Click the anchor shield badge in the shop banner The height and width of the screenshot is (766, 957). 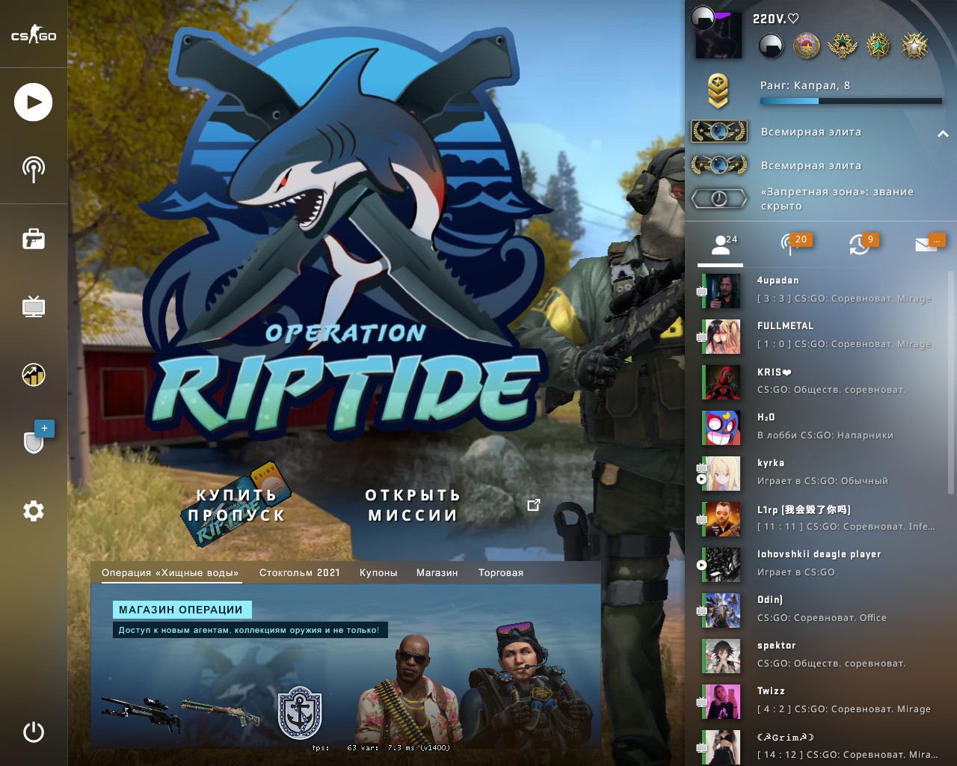(x=300, y=713)
